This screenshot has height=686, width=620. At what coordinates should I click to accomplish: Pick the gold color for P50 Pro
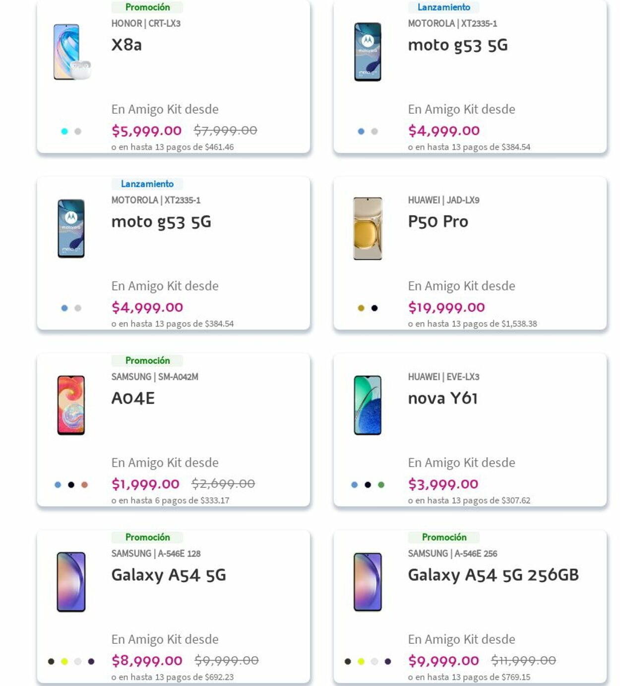point(361,308)
